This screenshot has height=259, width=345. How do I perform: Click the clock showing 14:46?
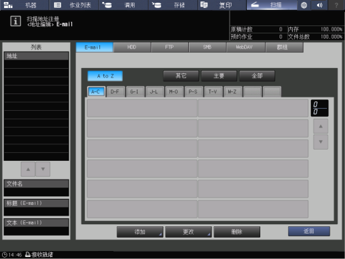(12, 255)
